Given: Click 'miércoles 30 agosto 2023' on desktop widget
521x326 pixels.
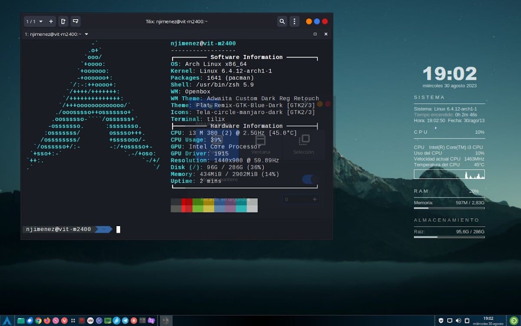Looking at the screenshot, I should pyautogui.click(x=449, y=86).
